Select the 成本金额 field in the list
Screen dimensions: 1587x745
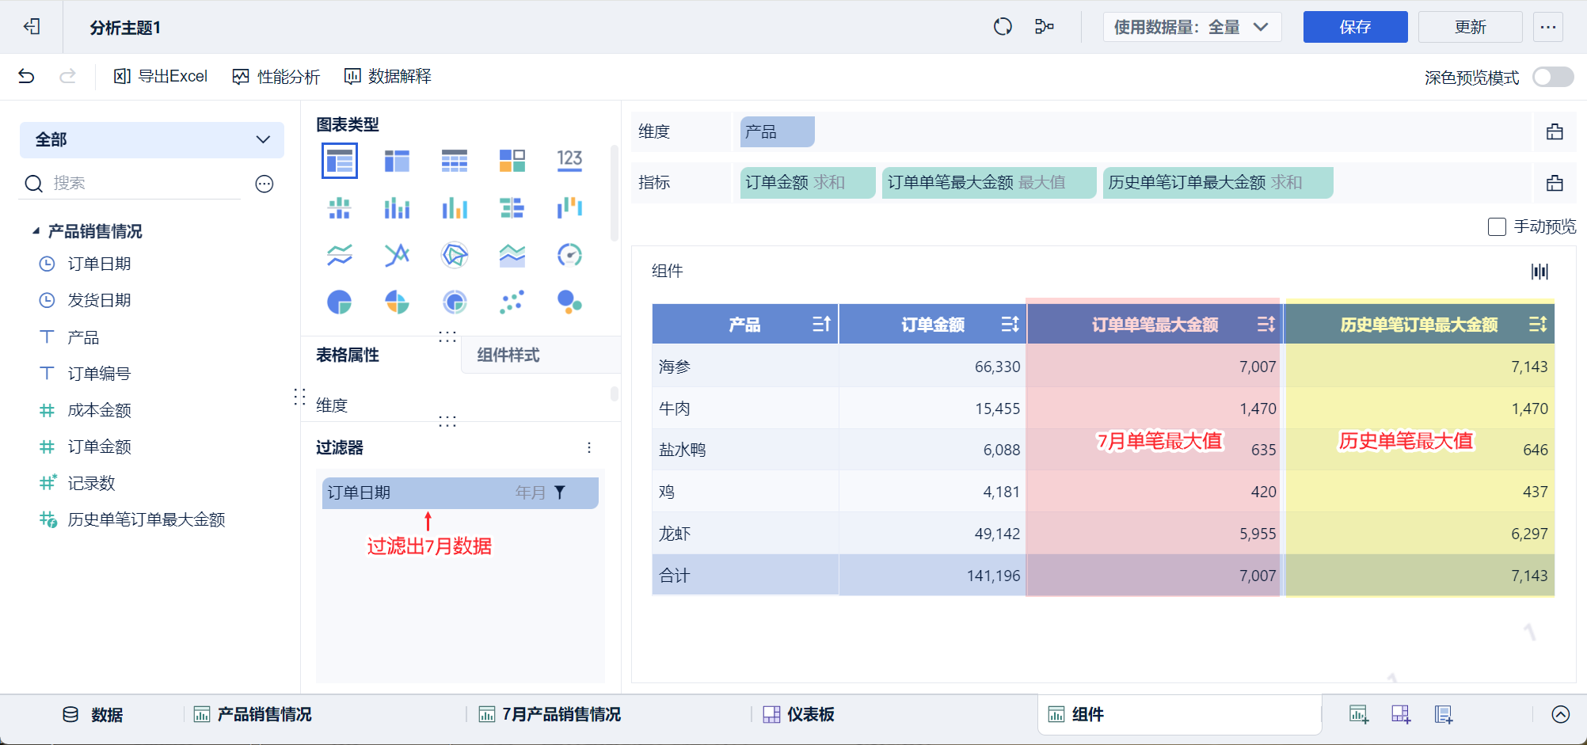tap(100, 410)
